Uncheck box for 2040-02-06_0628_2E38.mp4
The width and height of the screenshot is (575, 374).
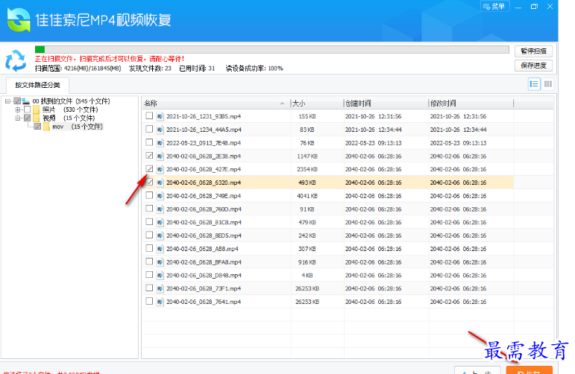149,155
